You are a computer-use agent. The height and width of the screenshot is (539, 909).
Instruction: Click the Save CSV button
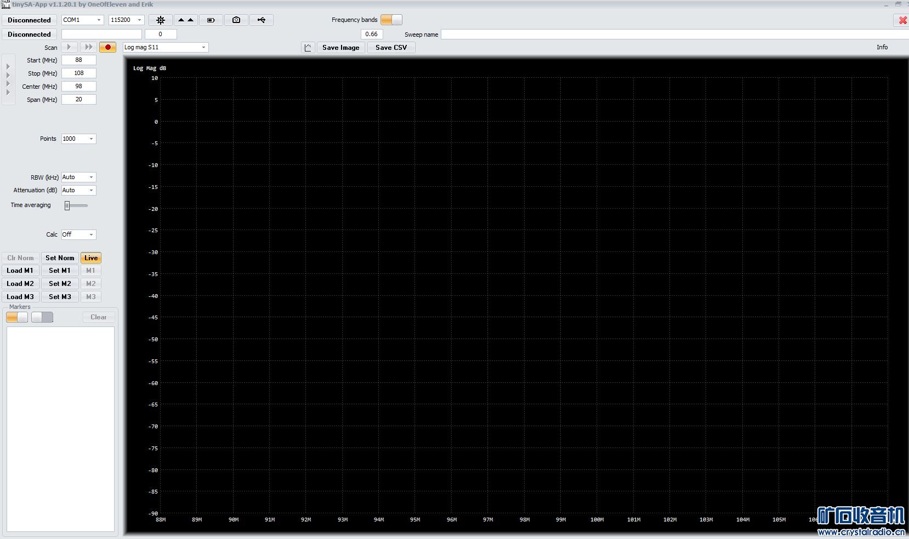tap(391, 48)
